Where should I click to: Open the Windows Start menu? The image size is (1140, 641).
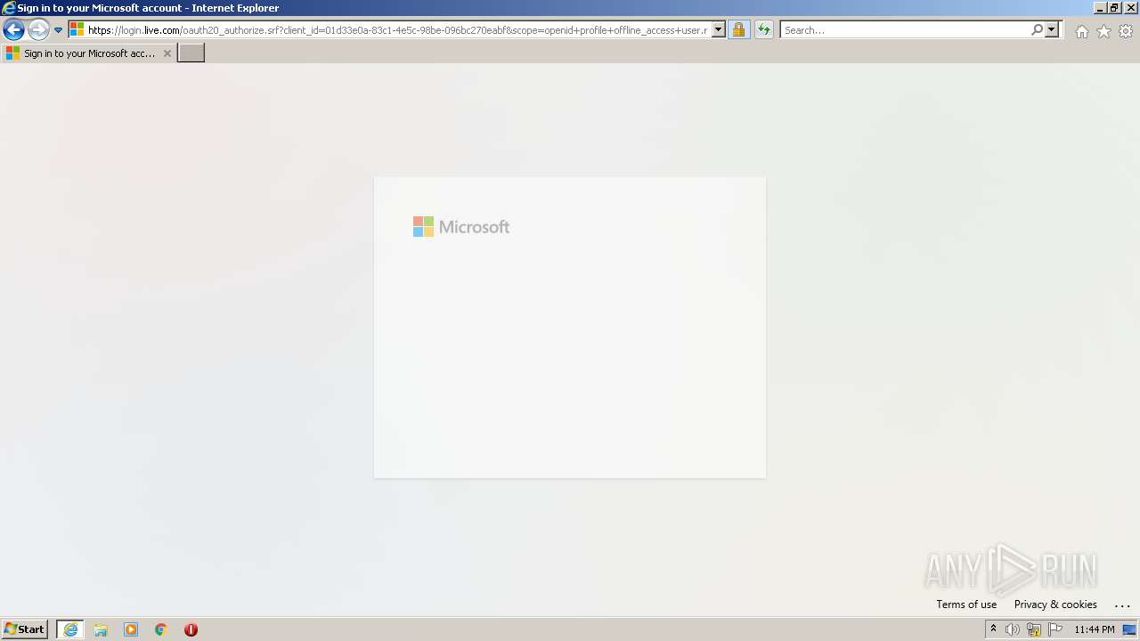25,629
